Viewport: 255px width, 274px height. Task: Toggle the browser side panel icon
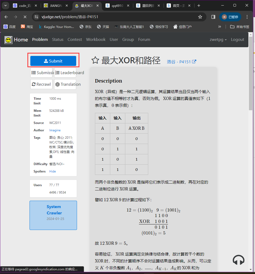pyautogui.click(x=213, y=17)
